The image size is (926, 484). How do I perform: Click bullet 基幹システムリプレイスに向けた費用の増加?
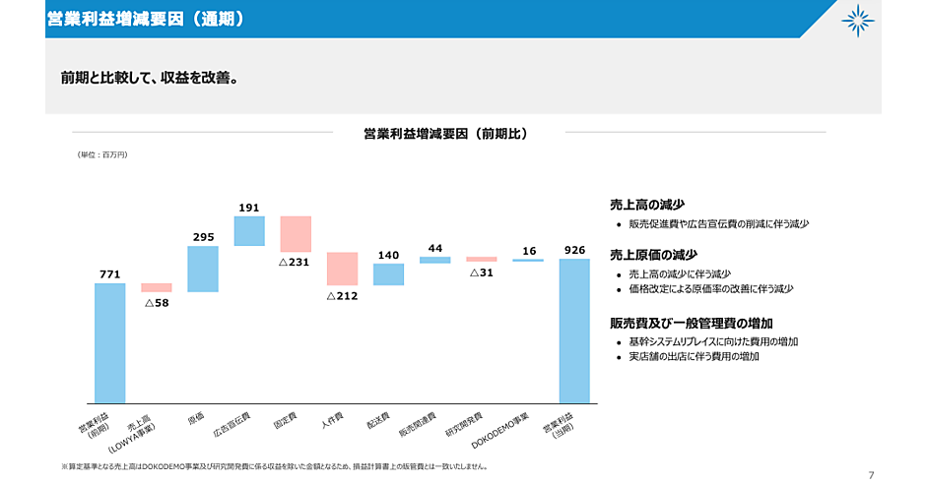point(713,342)
